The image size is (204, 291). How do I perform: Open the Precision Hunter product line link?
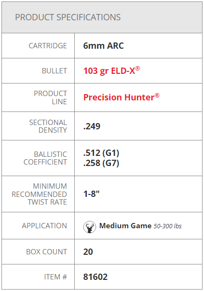121,97
